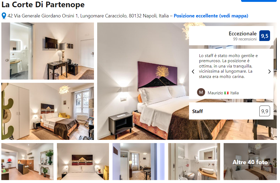280x183 pixels.
Task: Open Altre 40 foto gallery
Action: [250, 162]
